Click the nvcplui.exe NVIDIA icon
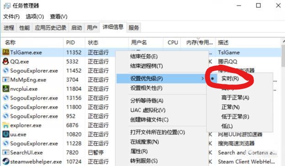285x166 pixels. (x=5, y=89)
